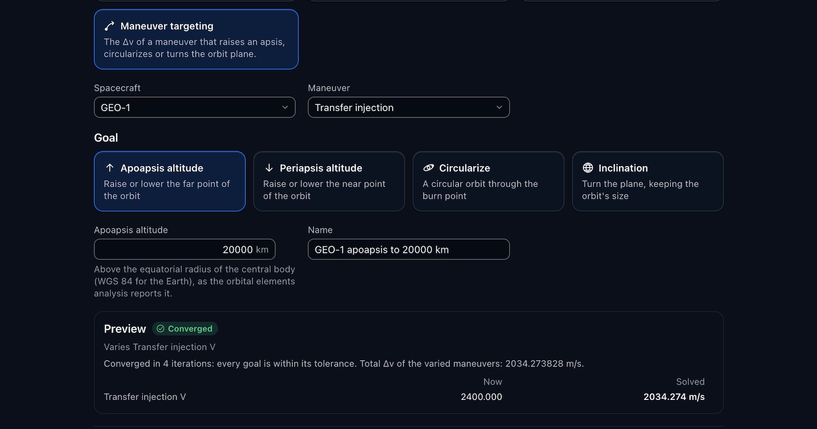Open the Maneuver Transfer injection dropdown
Viewport: 817px width, 429px height.
click(x=408, y=108)
